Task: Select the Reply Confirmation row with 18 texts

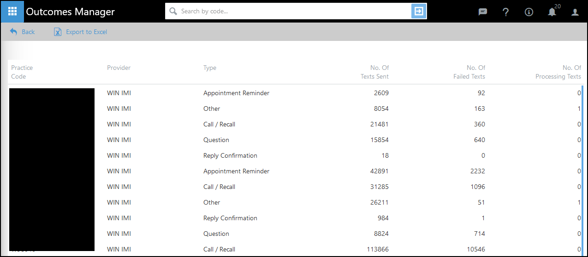Action: coord(230,155)
